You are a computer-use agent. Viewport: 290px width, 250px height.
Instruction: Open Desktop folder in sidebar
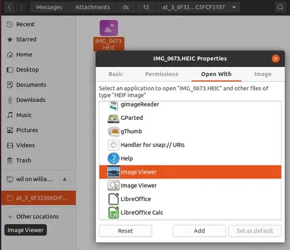click(39, 70)
